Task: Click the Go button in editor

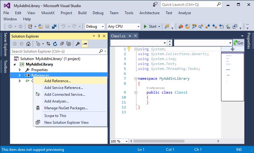Action: pos(238,43)
